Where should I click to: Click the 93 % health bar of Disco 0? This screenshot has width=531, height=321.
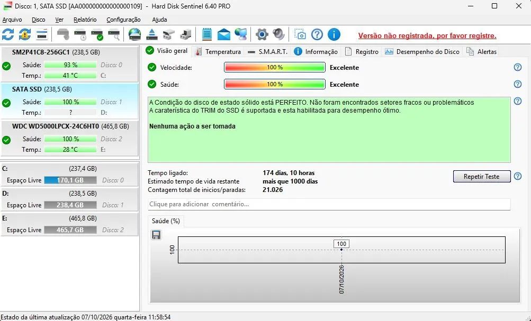[70, 65]
